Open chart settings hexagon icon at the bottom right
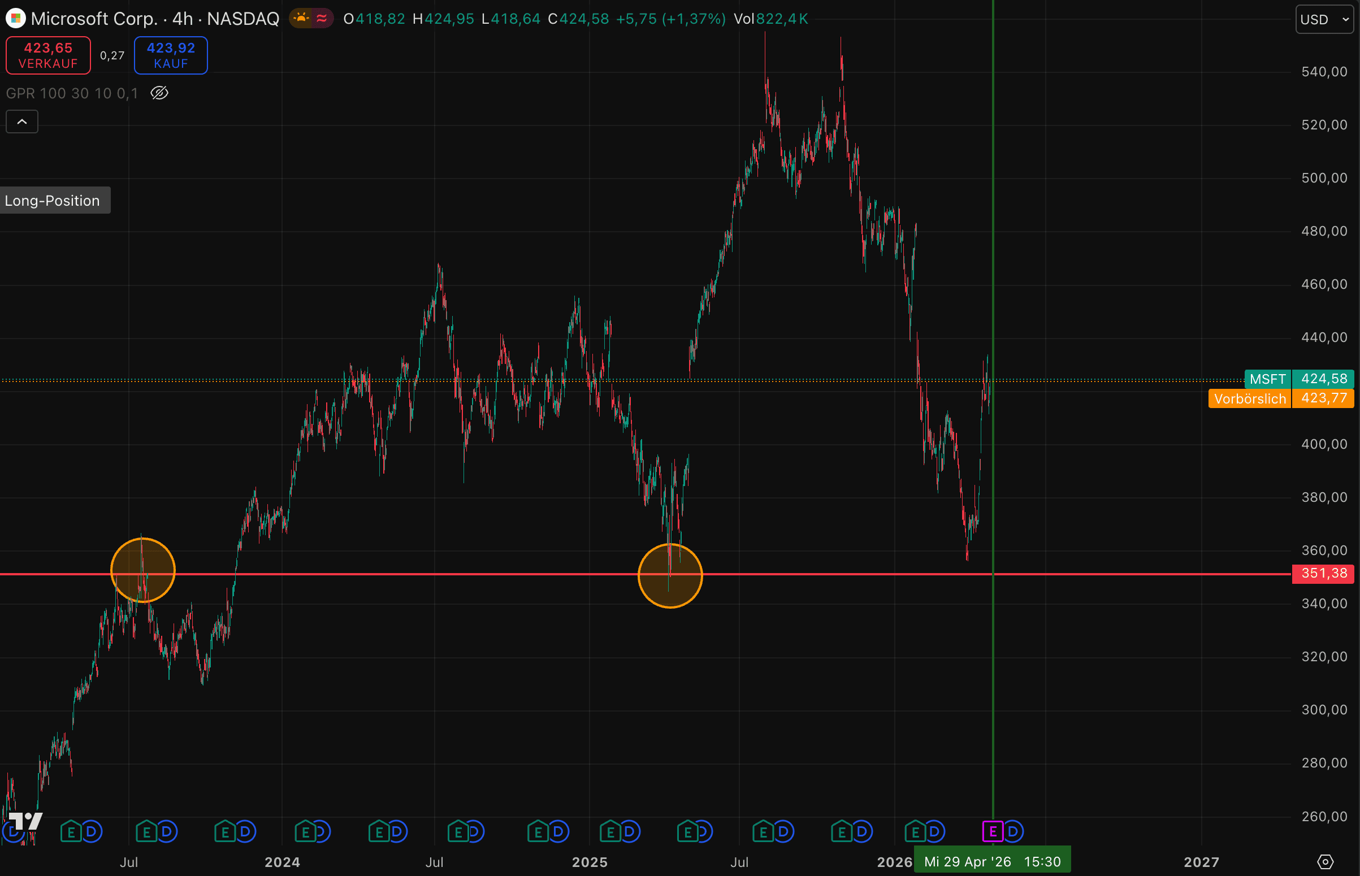 (x=1326, y=862)
